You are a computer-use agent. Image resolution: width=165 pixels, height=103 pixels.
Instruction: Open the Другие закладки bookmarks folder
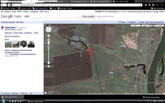pos(158,8)
